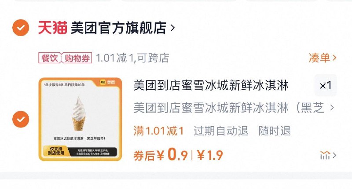Uncheck the store-level selection checkbox
352x189 pixels.
[x=21, y=28]
